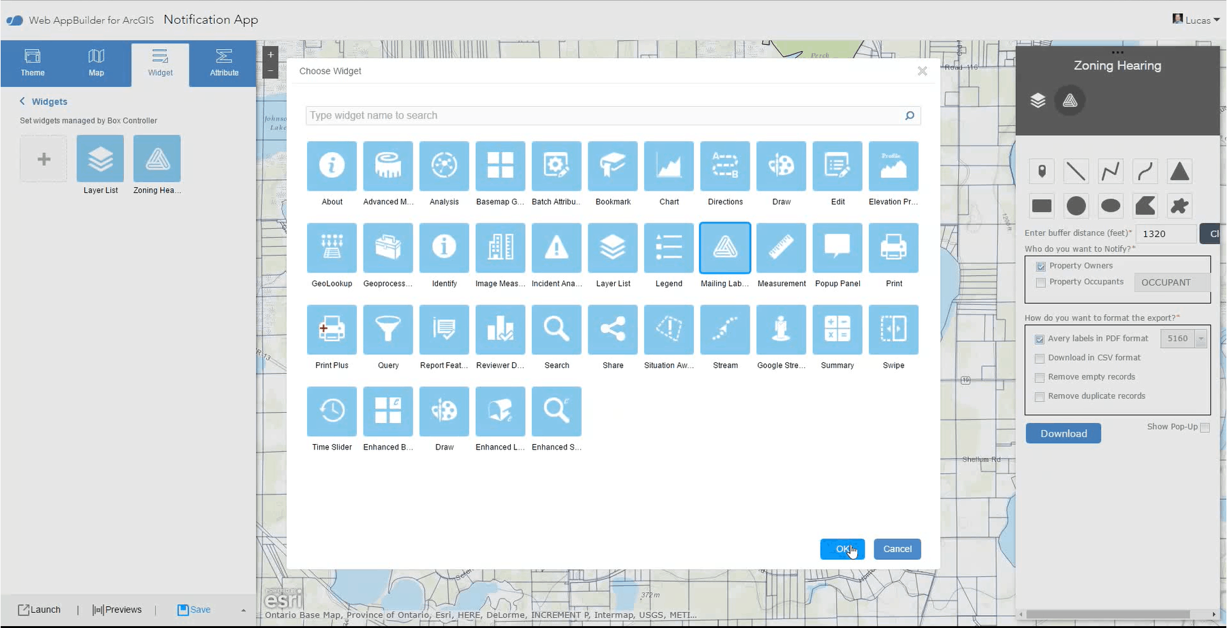Click the blue Download button

(x=1063, y=433)
